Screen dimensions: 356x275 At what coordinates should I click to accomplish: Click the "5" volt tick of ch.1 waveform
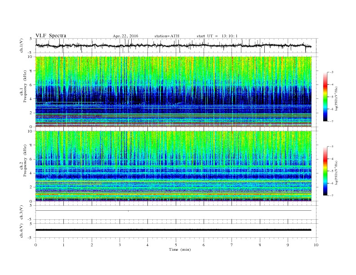[x=31, y=39]
